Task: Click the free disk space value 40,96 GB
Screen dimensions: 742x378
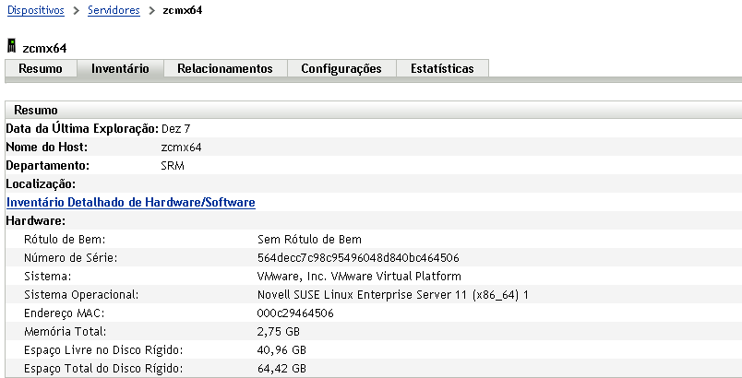Action: click(x=281, y=349)
